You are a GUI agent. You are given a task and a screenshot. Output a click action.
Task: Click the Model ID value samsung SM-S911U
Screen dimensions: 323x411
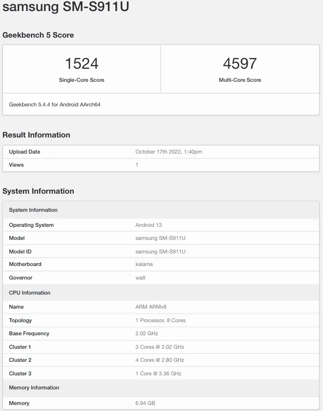tap(160, 251)
